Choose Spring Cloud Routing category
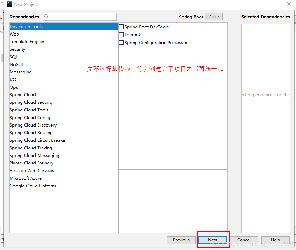This screenshot has height=250, width=296. click(x=64, y=133)
